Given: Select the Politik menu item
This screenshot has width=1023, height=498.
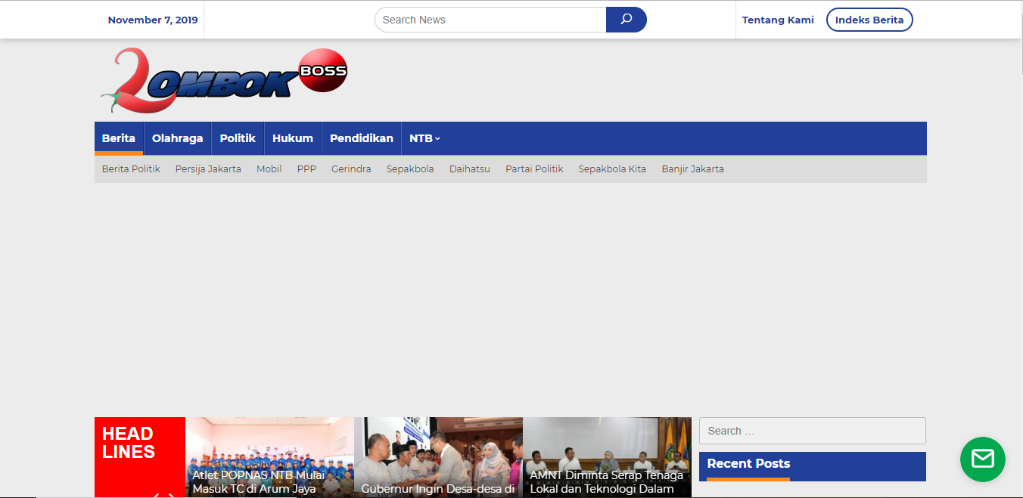Looking at the screenshot, I should [238, 138].
